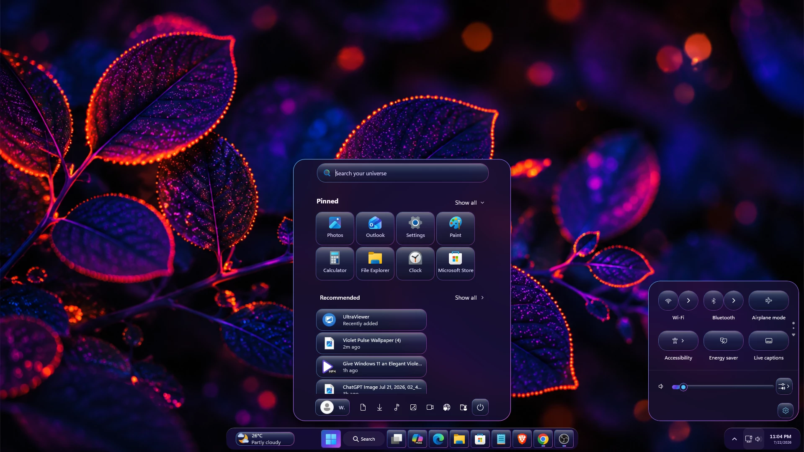Image resolution: width=804 pixels, height=452 pixels.
Task: Open the personal folder shortcut icon
Action: [464, 407]
